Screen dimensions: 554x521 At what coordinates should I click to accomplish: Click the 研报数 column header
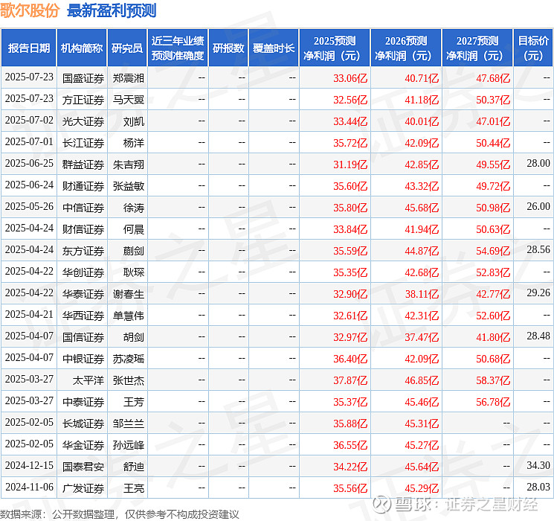(228, 48)
